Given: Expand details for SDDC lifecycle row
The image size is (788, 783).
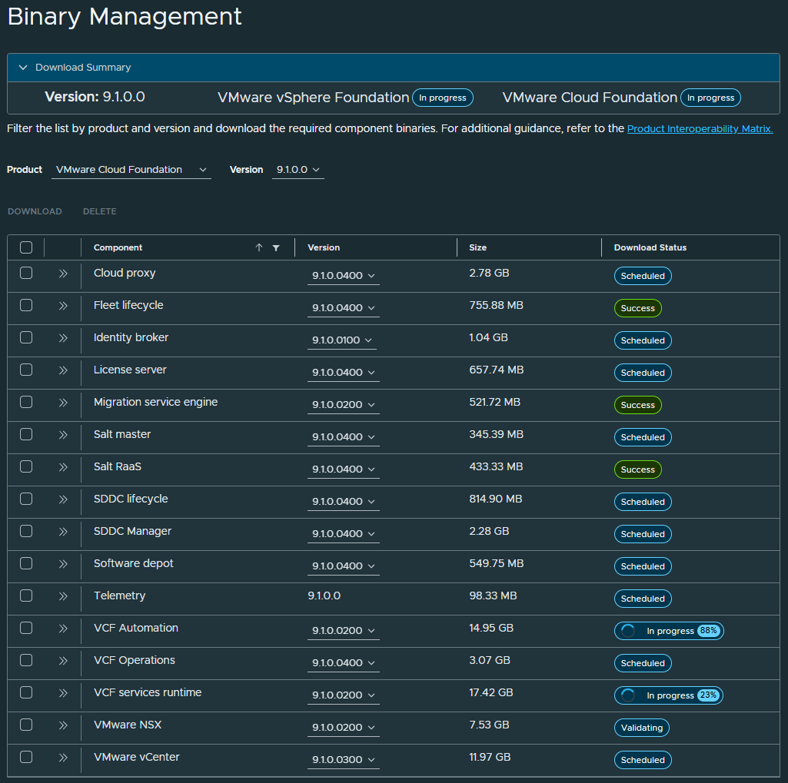Looking at the screenshot, I should point(63,499).
